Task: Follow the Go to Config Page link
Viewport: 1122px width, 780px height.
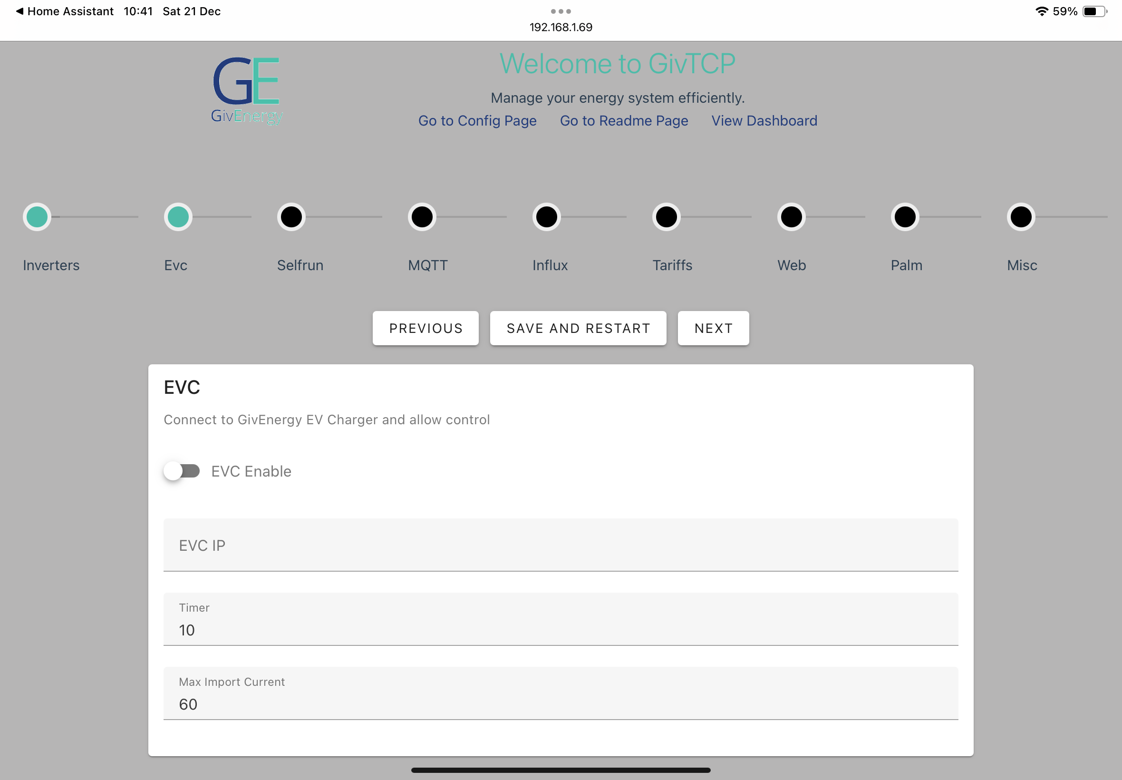Action: point(477,121)
